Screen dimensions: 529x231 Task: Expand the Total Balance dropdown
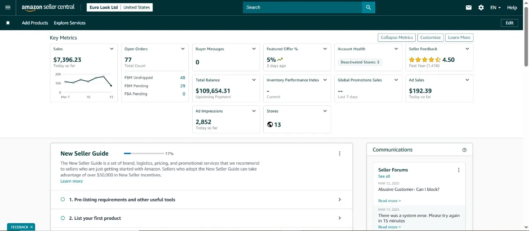(254, 80)
